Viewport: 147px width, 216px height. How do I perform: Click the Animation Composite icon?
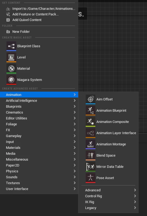coord(91,122)
